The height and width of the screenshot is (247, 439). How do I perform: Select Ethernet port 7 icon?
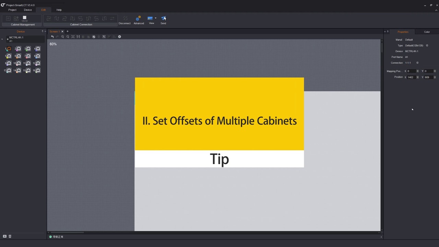pos(28,56)
